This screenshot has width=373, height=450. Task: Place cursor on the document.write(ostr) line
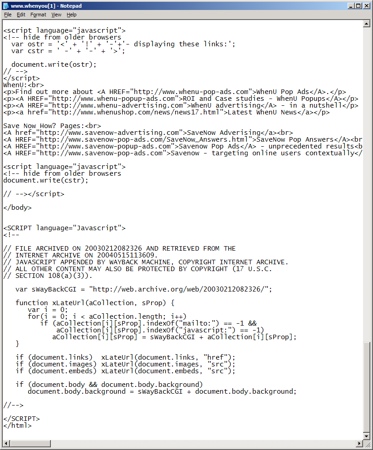pos(54,64)
